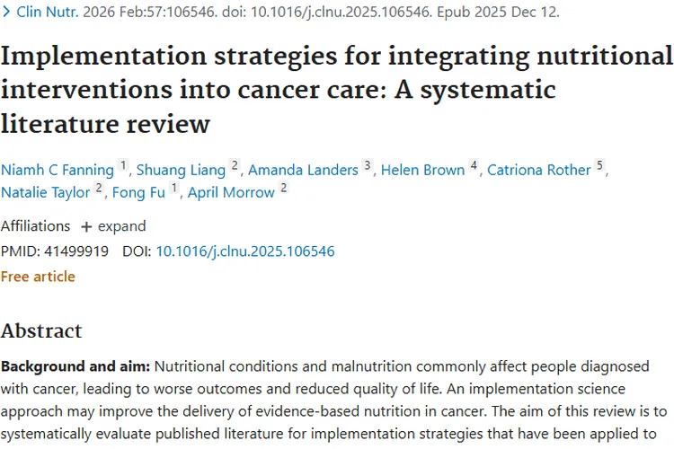Click the Abstract heading

coord(41,330)
